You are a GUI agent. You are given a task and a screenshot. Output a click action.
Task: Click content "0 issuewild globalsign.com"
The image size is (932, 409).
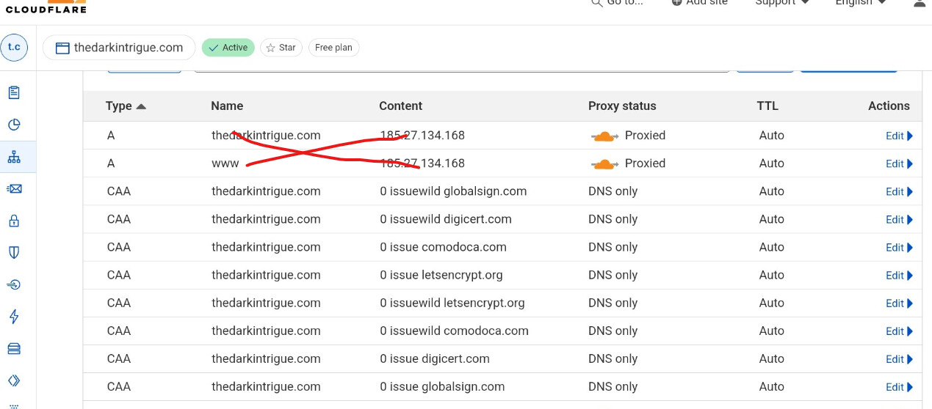click(453, 191)
